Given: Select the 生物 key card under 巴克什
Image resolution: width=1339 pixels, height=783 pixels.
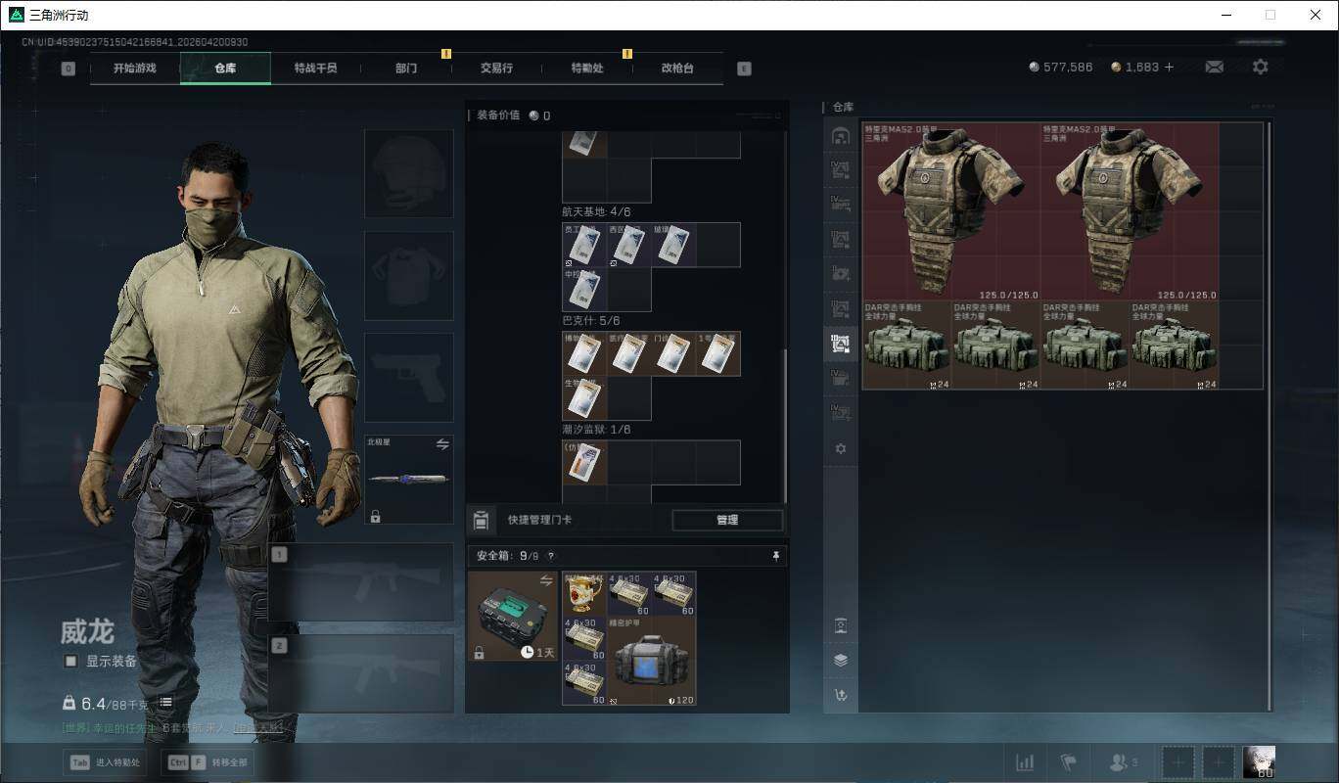Looking at the screenshot, I should [584, 397].
